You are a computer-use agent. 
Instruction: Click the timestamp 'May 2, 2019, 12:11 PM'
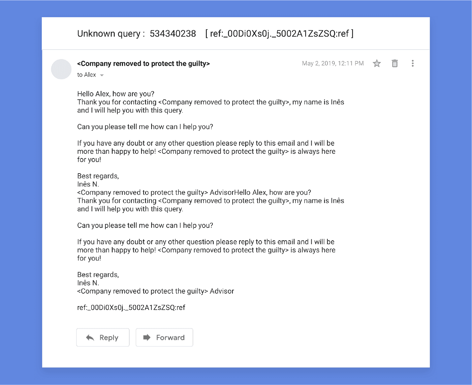(333, 63)
